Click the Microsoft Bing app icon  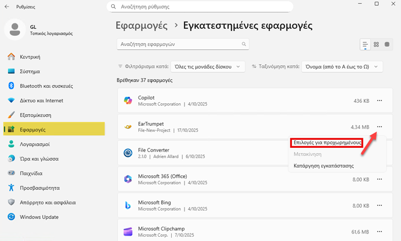click(128, 206)
